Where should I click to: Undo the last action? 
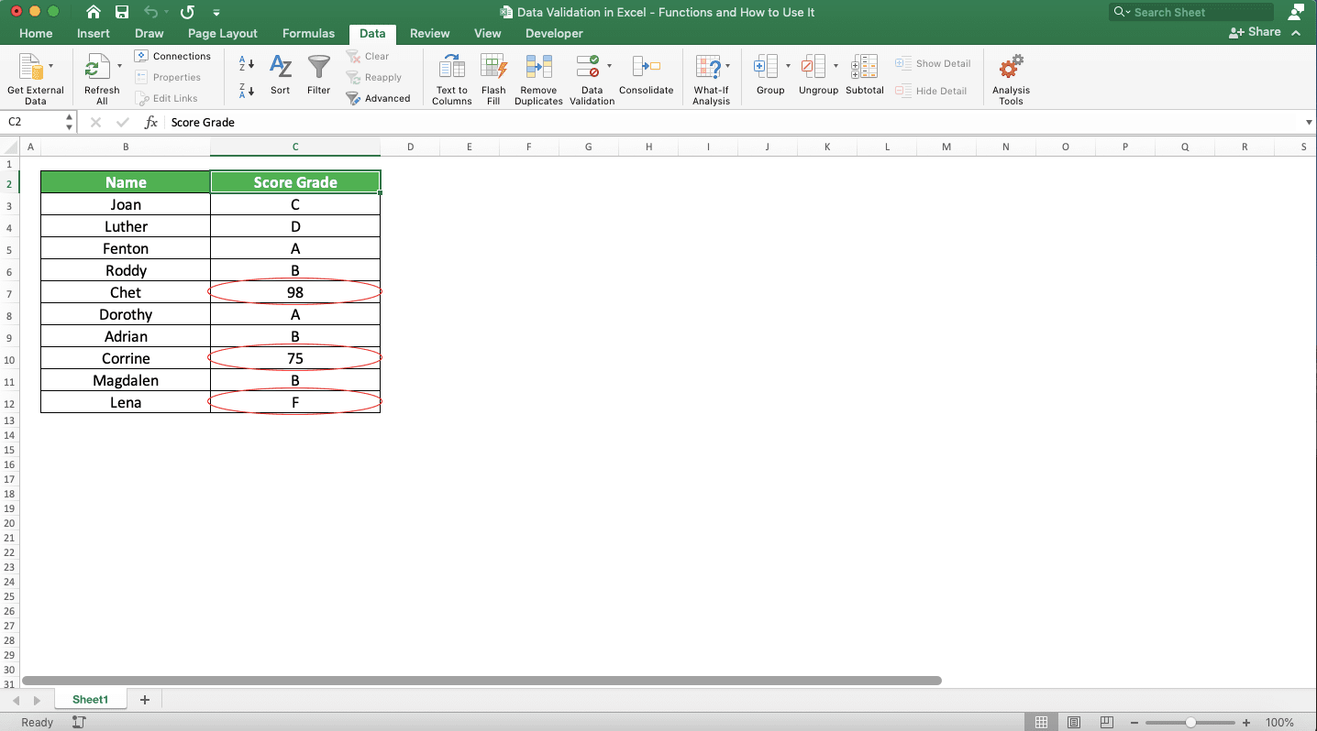150,12
